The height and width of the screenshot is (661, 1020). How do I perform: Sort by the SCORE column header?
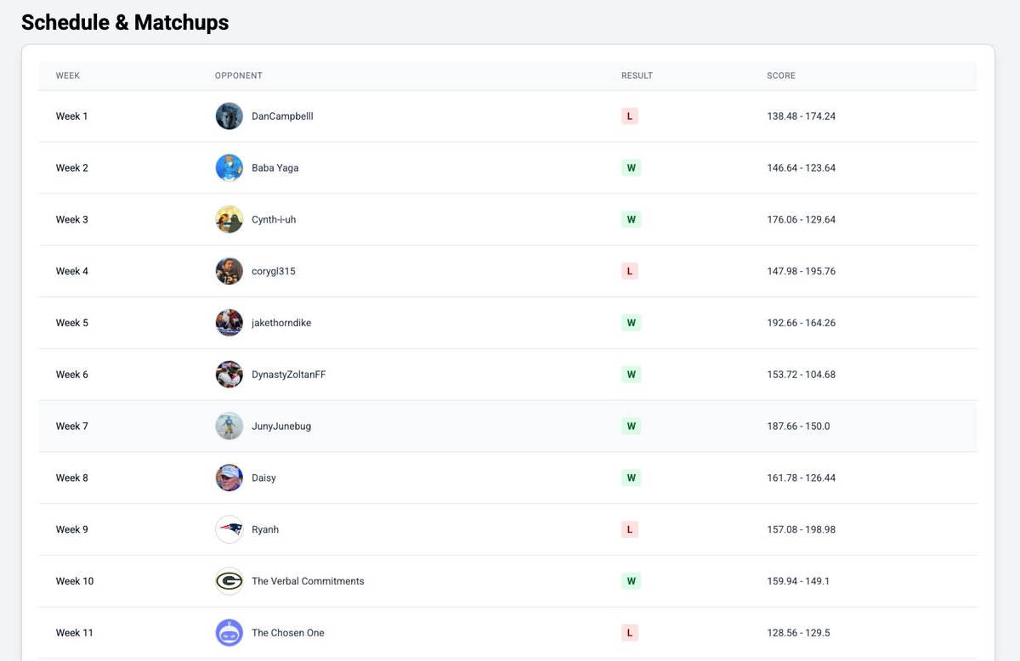pyautogui.click(x=780, y=76)
